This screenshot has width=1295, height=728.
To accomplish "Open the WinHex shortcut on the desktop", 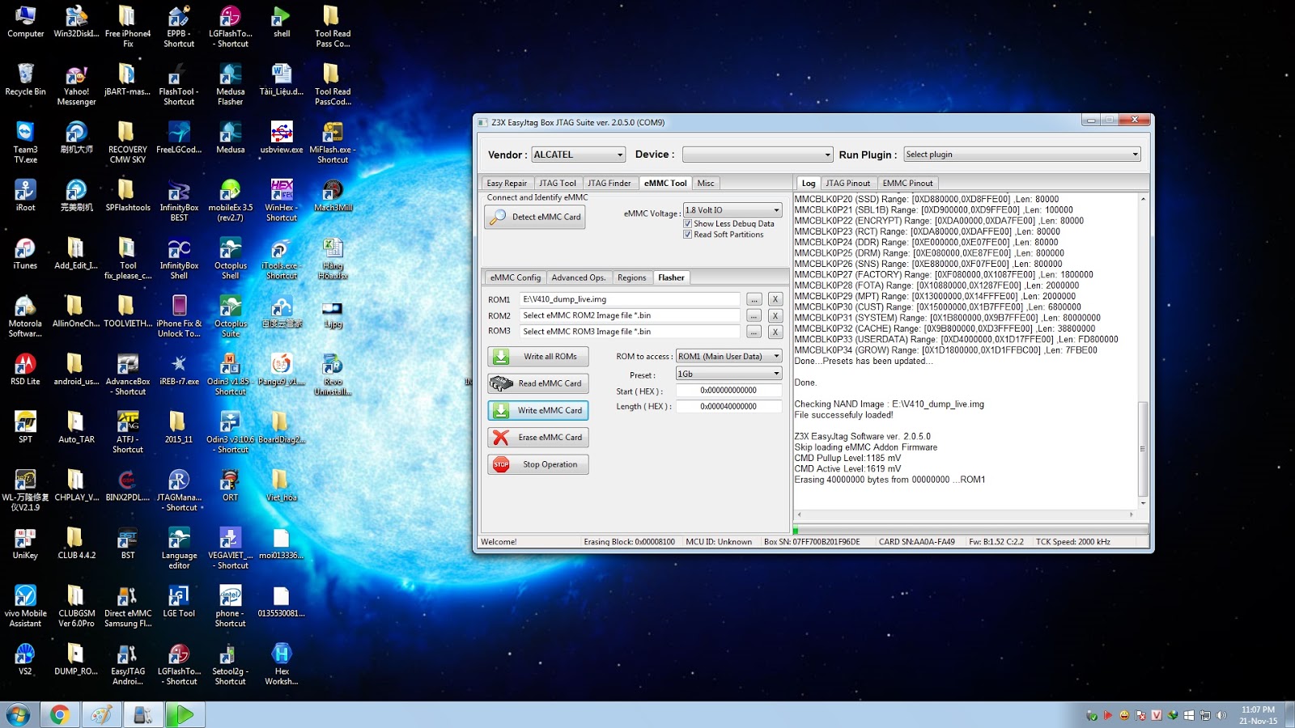I will tap(282, 200).
